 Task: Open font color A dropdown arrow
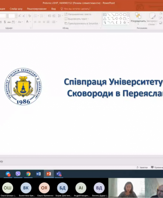[30, 22]
